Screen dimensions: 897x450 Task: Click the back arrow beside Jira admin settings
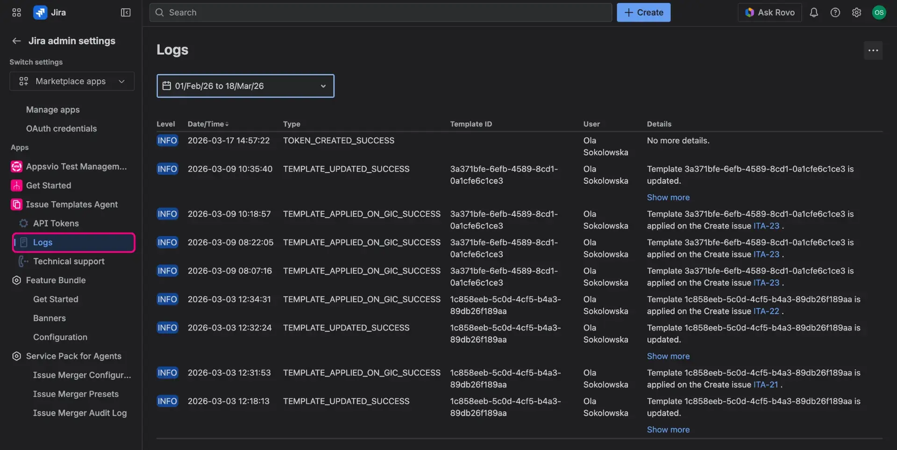coord(16,41)
